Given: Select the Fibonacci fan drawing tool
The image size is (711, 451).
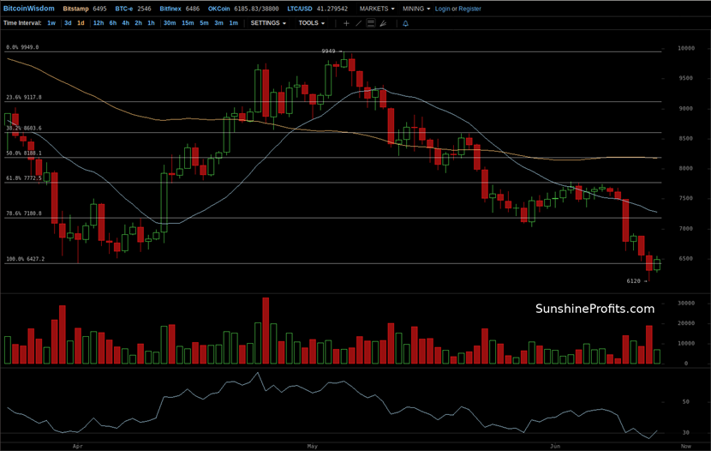Looking at the screenshot, I should [382, 23].
